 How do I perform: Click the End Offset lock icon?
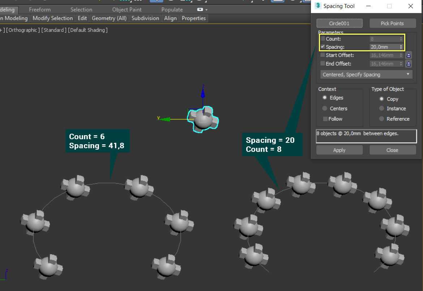point(409,64)
